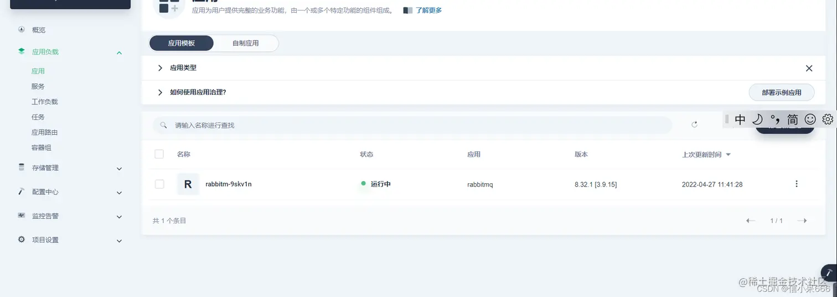Image resolution: width=837 pixels, height=297 pixels.
Task: Click the 名称 column header
Action: pyautogui.click(x=183, y=155)
